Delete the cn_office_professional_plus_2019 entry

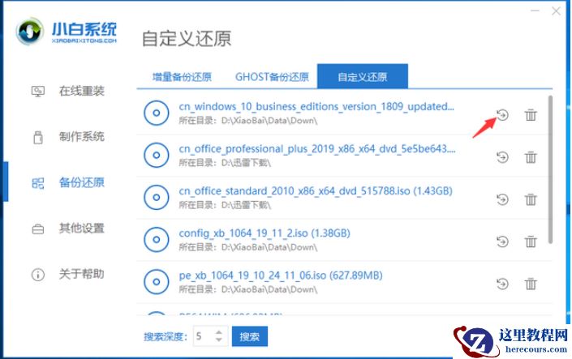pyautogui.click(x=531, y=157)
